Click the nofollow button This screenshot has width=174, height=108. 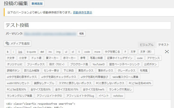[x=118, y=96]
